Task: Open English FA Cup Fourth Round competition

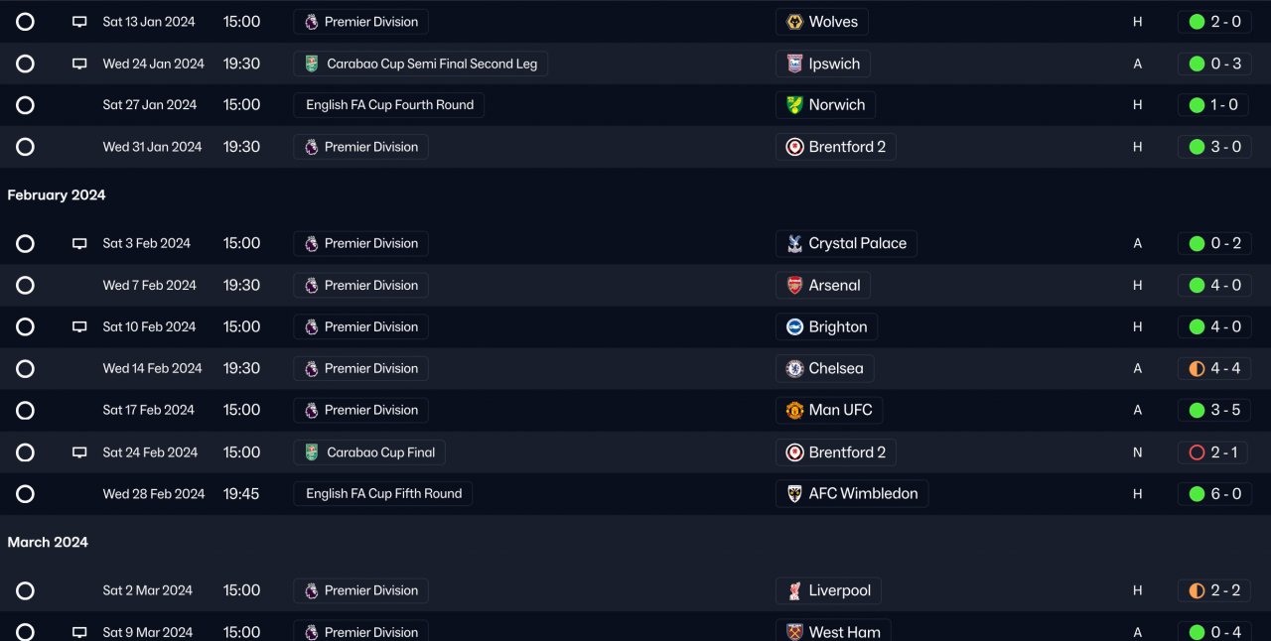Action: pos(389,105)
